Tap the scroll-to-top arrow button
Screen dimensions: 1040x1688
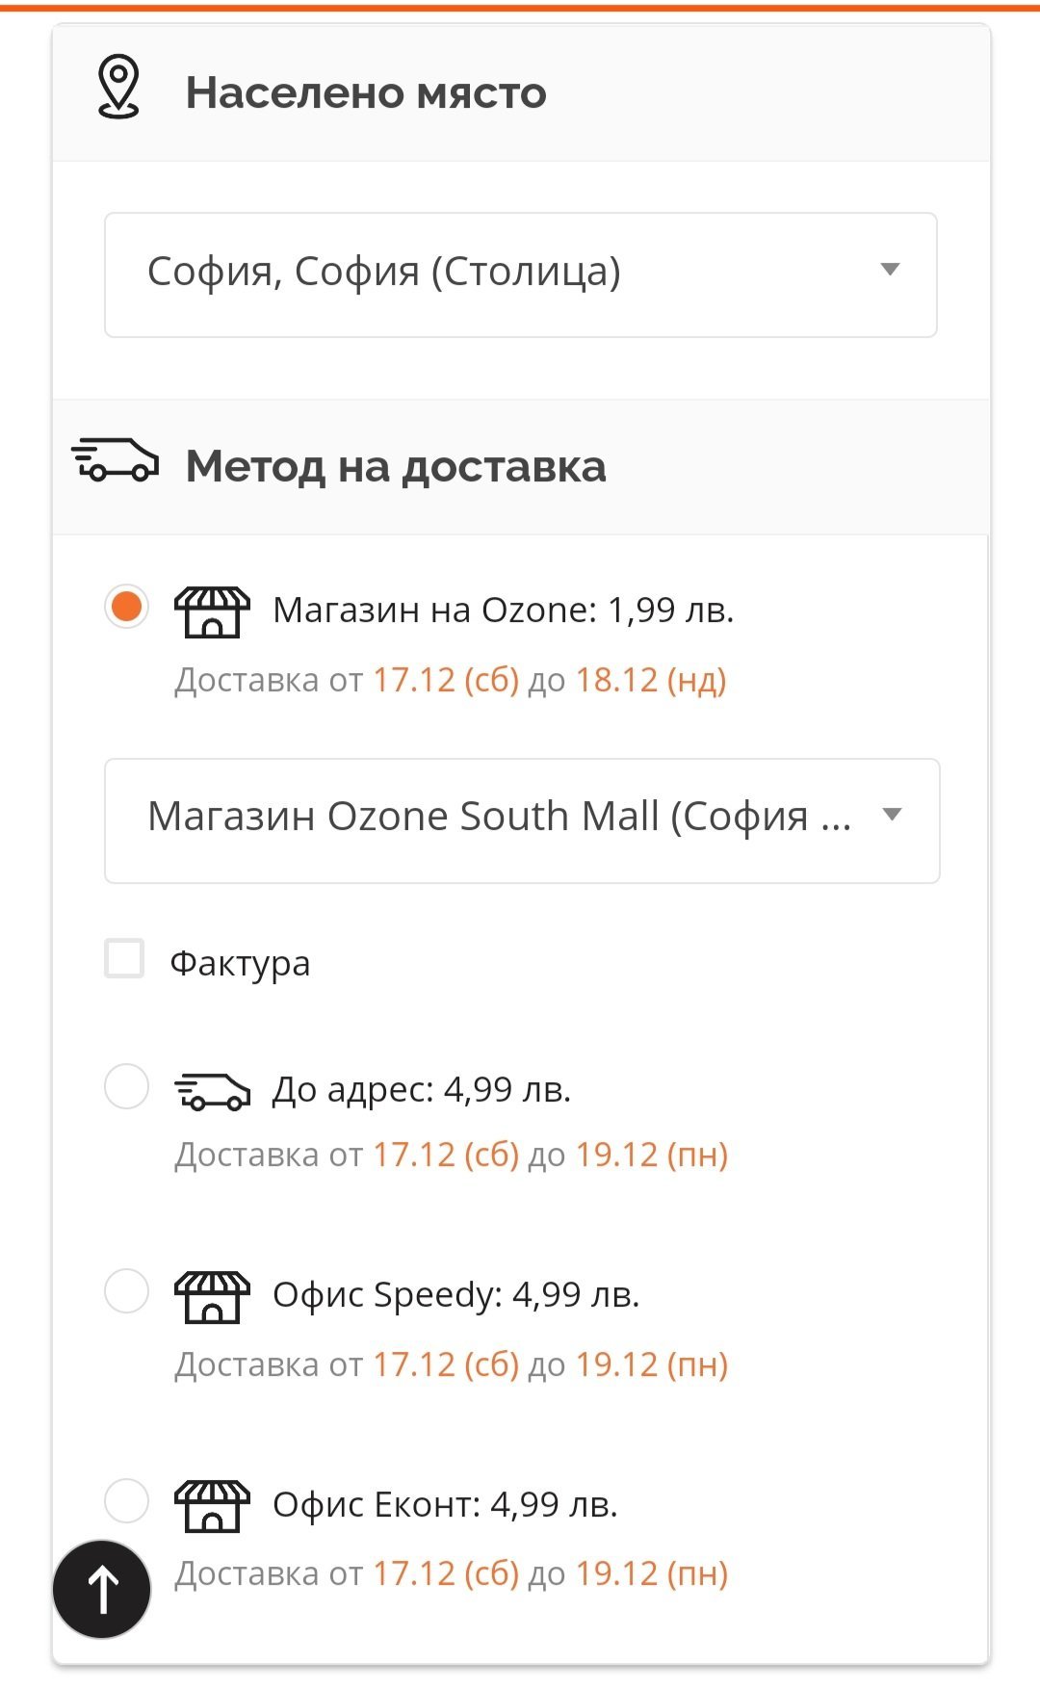102,1589
